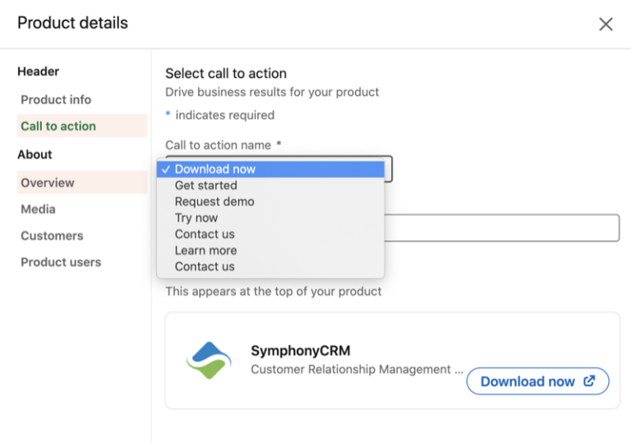Pick the first Contact us option
Screen dimensions: 631x443
tap(205, 234)
